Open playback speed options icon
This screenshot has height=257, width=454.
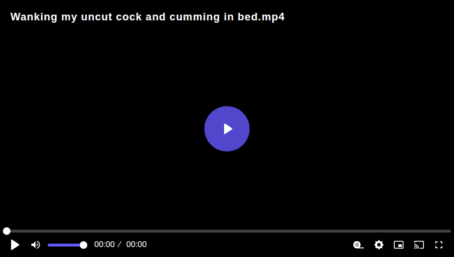359,245
